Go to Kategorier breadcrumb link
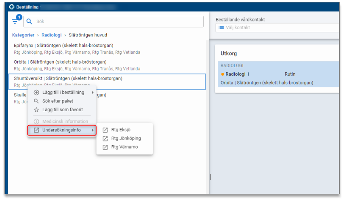Viewport: 345px width, 201px height. click(x=23, y=35)
